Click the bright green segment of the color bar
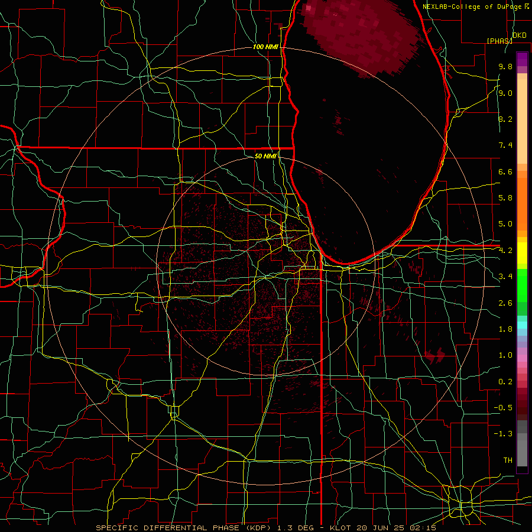The height and width of the screenshot is (532, 532). tap(522, 285)
